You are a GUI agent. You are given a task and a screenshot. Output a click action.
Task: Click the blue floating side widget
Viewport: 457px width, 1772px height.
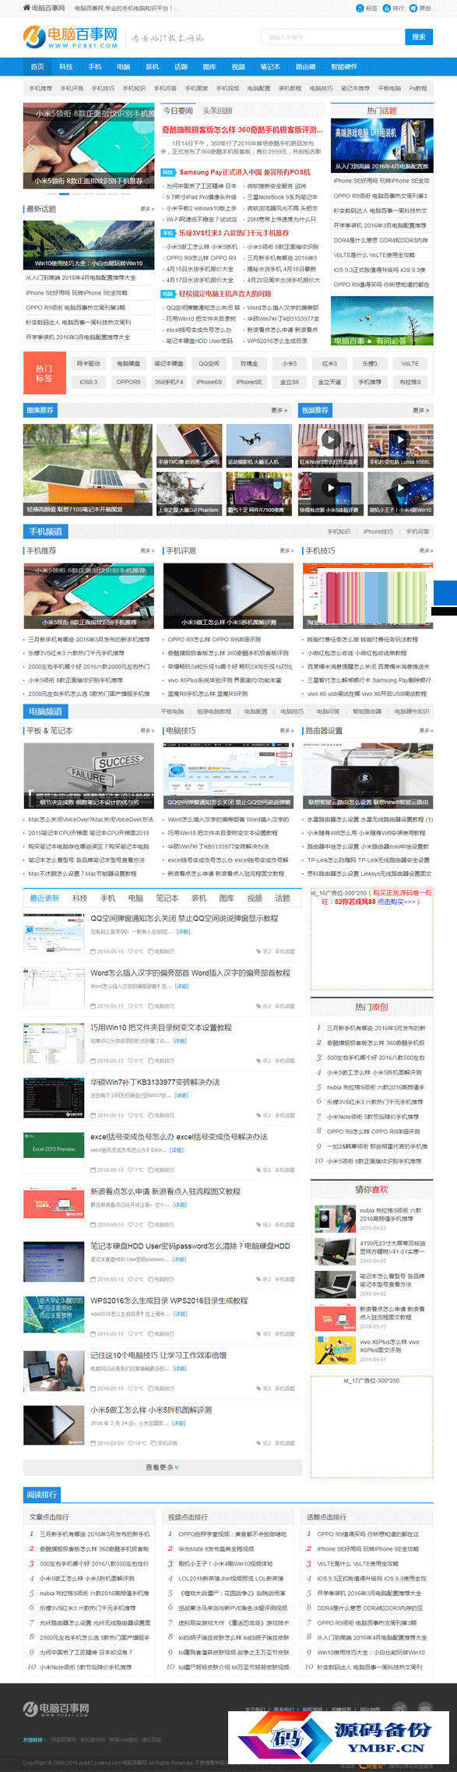[445, 592]
